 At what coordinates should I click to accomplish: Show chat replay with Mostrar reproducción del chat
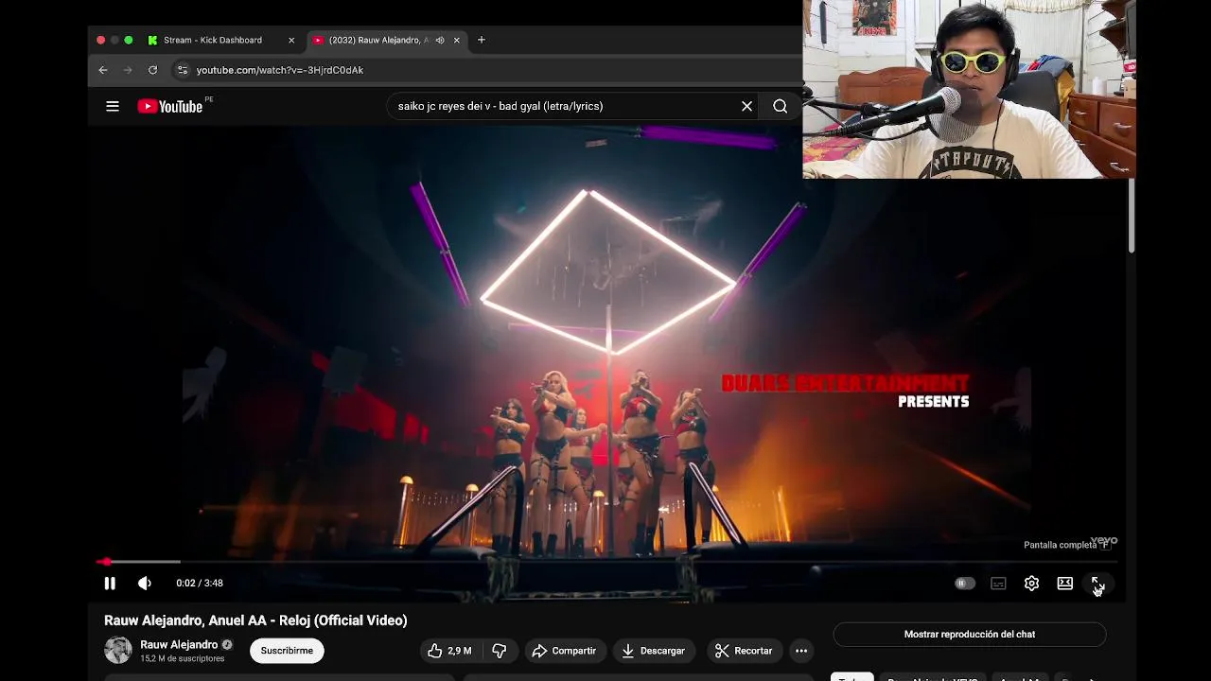coord(969,635)
